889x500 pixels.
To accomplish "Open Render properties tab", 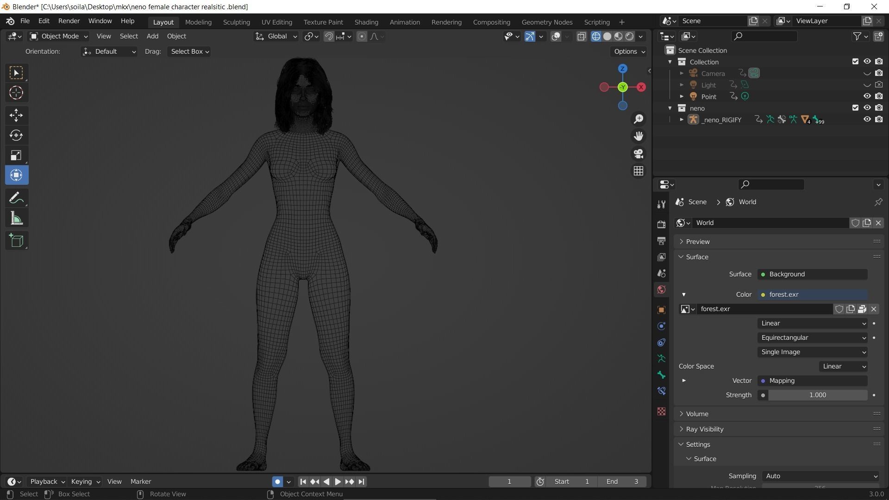I will tap(661, 225).
